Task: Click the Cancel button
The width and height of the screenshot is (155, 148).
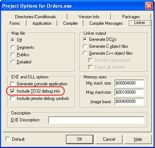Action: [x=109, y=139]
